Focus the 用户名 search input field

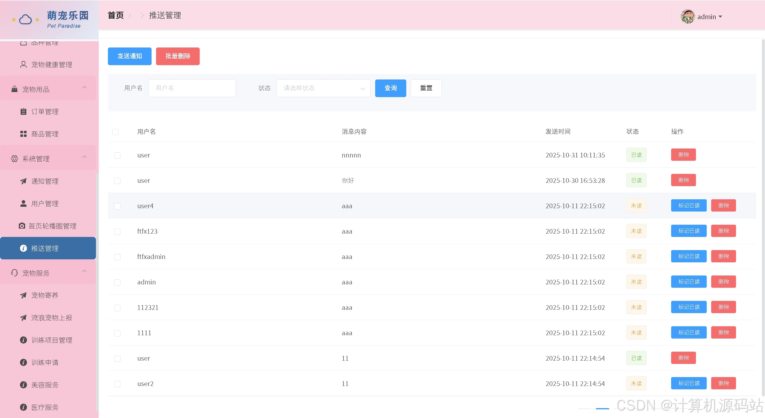tap(192, 88)
